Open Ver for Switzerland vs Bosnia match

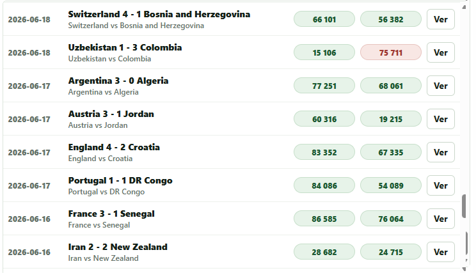click(440, 19)
